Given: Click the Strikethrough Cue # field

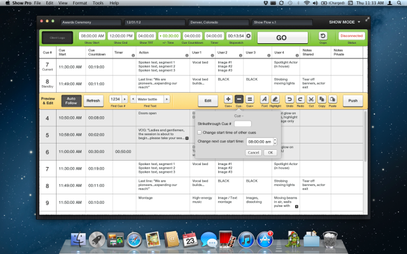Looking at the screenshot, I should [x=244, y=124].
